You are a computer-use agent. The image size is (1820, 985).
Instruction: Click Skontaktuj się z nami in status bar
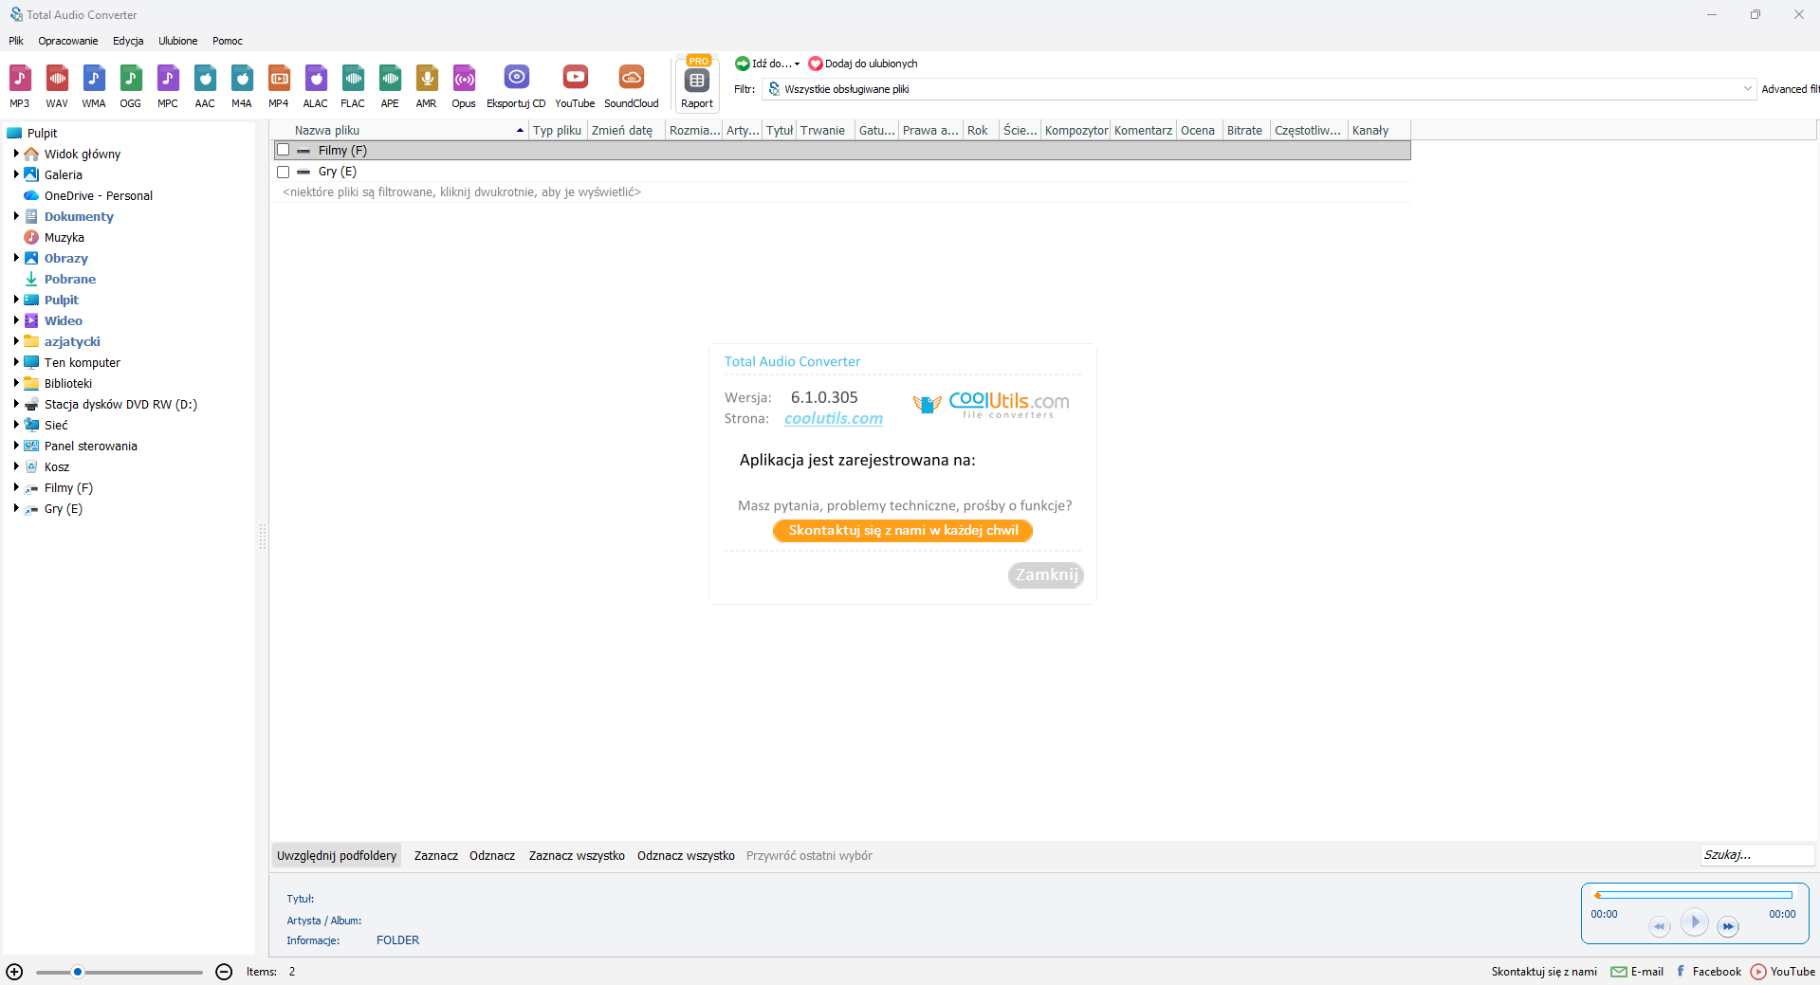(x=1544, y=972)
